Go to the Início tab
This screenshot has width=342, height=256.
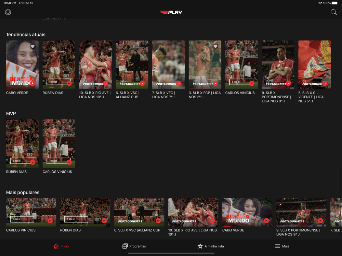(x=61, y=246)
